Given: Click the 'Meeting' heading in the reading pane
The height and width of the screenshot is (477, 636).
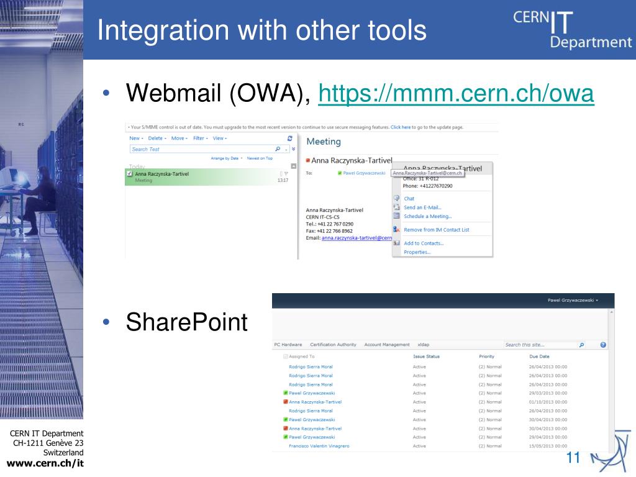Looking at the screenshot, I should 323,142.
